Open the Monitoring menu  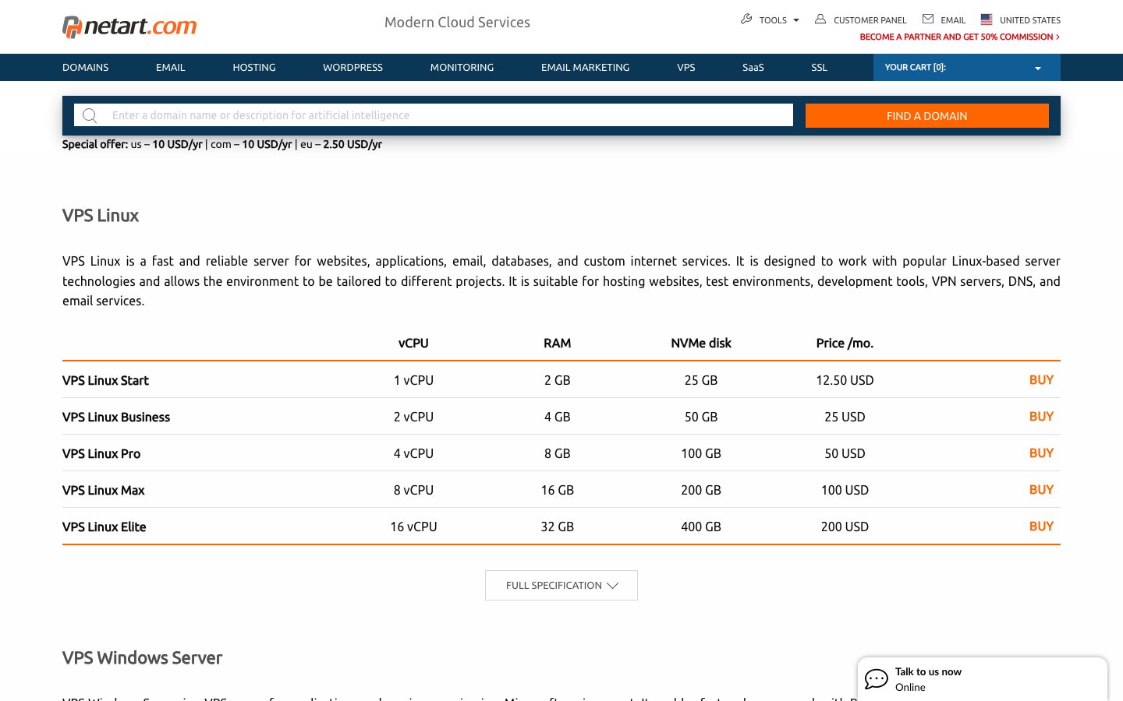point(462,68)
